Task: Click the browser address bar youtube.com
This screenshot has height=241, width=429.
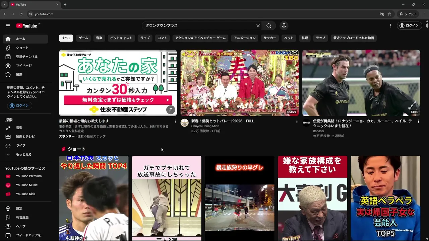Action: (201, 14)
